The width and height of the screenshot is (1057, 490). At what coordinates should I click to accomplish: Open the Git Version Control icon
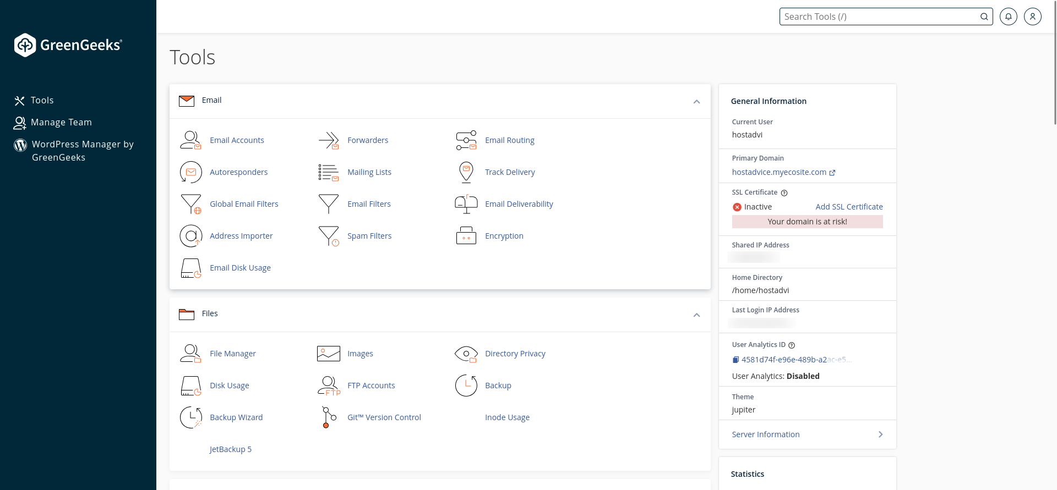click(329, 417)
